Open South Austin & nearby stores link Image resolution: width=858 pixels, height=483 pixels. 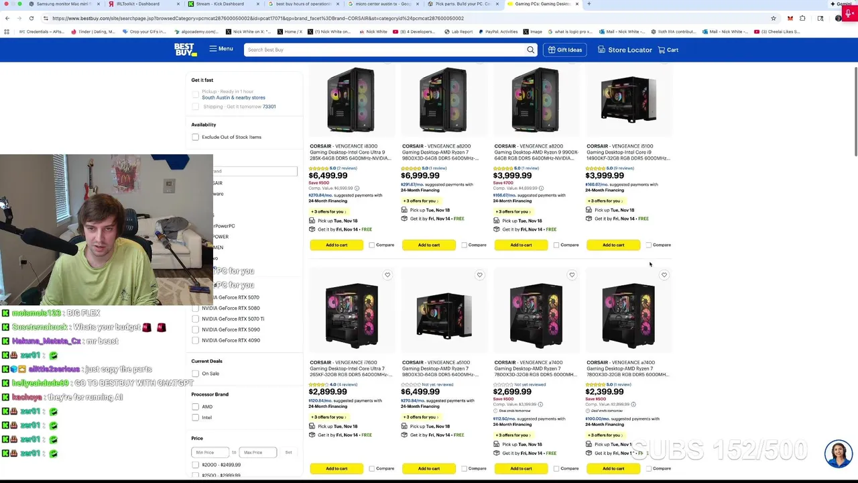point(233,97)
